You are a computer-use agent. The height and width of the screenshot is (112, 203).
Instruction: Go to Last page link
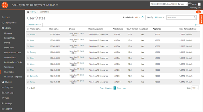(124, 88)
